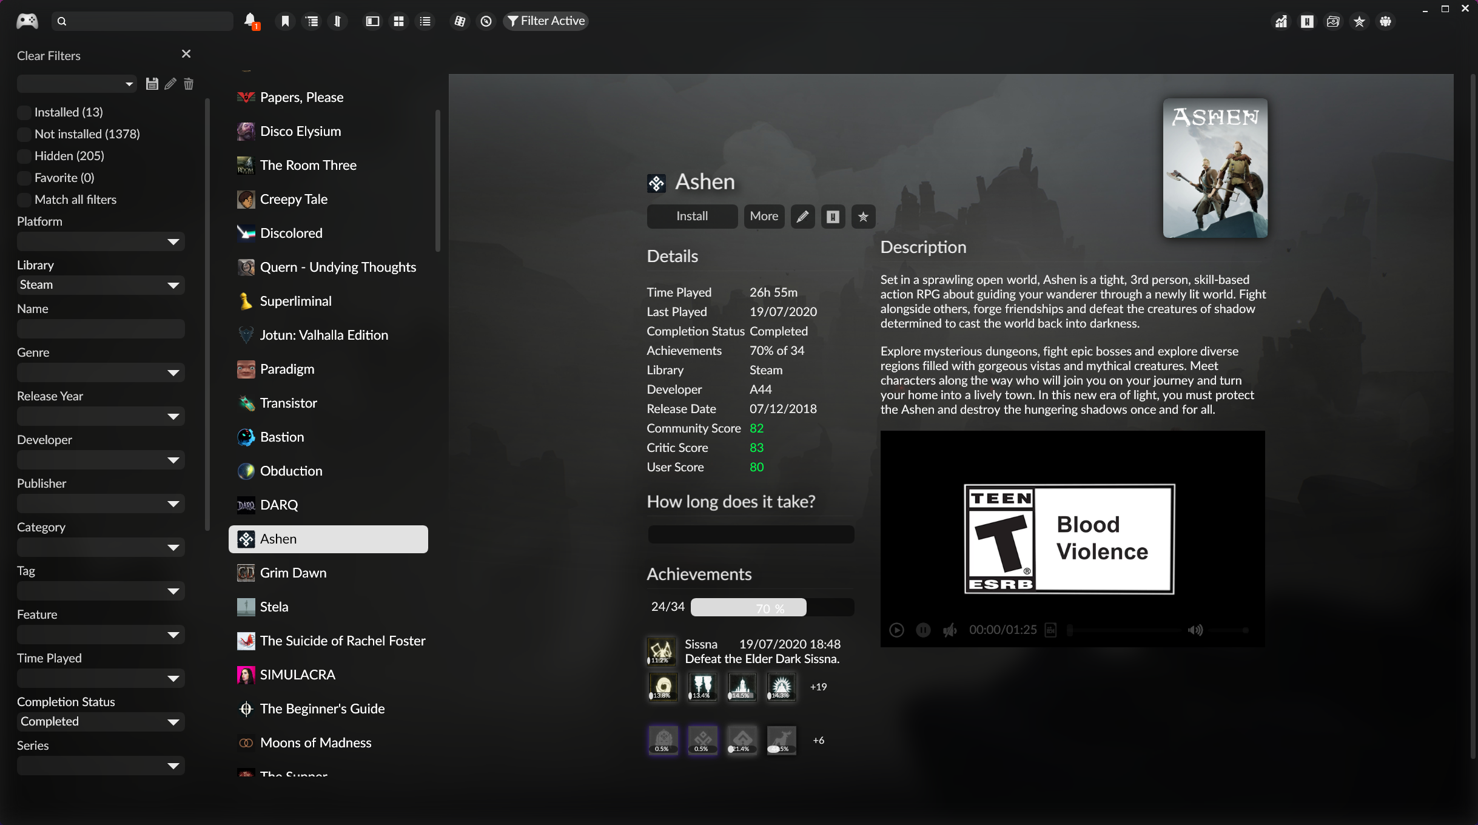The height and width of the screenshot is (825, 1478).
Task: Open the Genre filter dropdown
Action: point(101,372)
